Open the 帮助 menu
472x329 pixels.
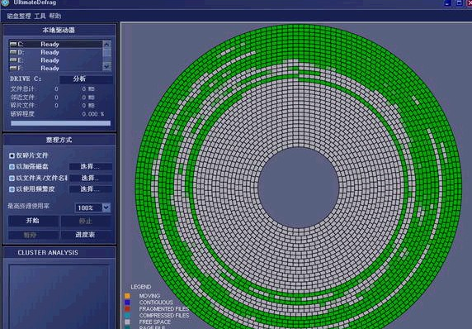pyautogui.click(x=55, y=17)
